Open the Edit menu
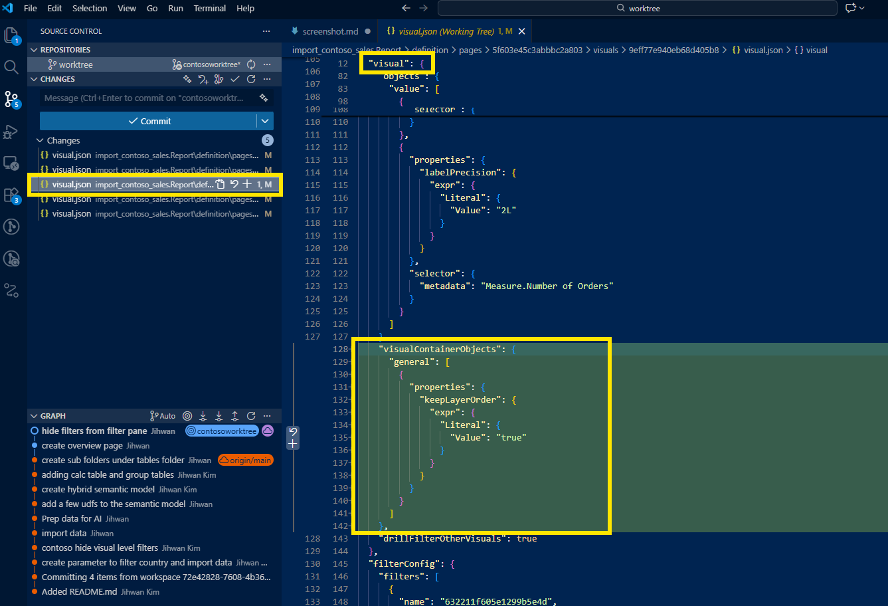 pyautogui.click(x=55, y=8)
